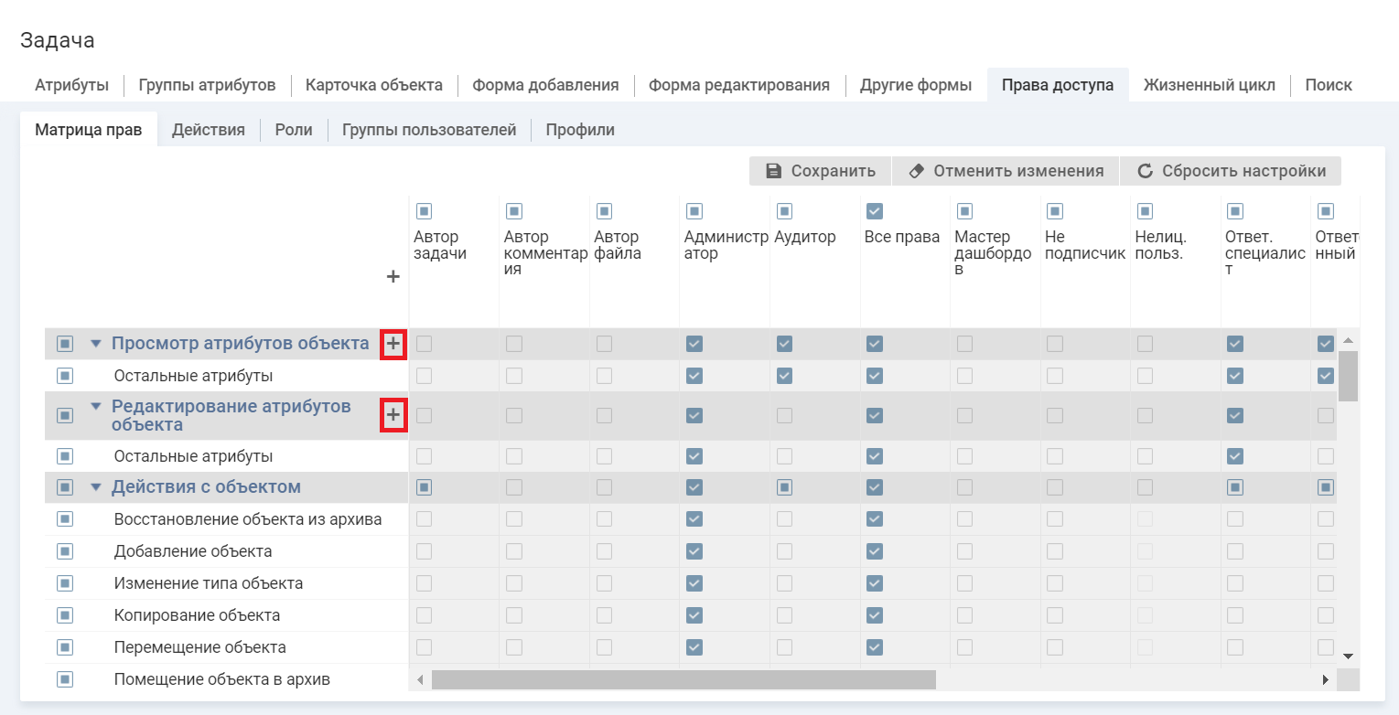1399x715 pixels.
Task: Click the vertical scrollbar down arrow
Action: pos(1347,656)
